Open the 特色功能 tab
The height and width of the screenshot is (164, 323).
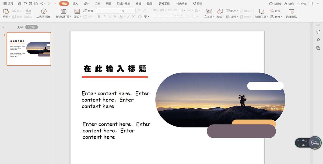point(182,4)
